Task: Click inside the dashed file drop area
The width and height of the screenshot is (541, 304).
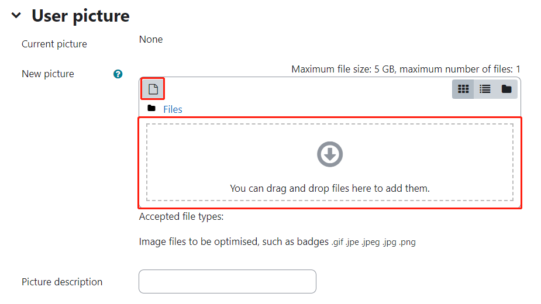Action: tap(330, 162)
